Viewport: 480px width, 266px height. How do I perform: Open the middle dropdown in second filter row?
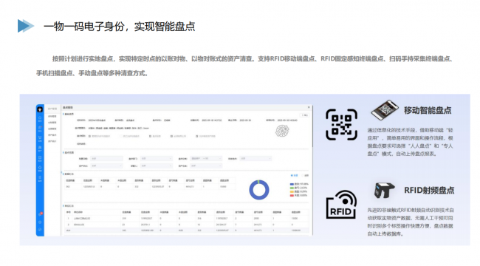(157, 166)
